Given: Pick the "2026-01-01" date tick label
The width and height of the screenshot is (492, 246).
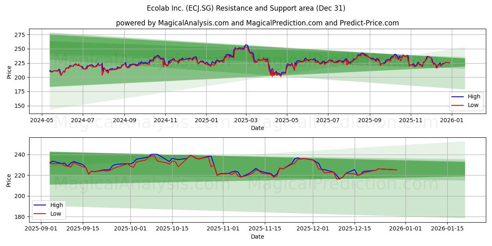Looking at the screenshot, I should pyautogui.click(x=406, y=229).
